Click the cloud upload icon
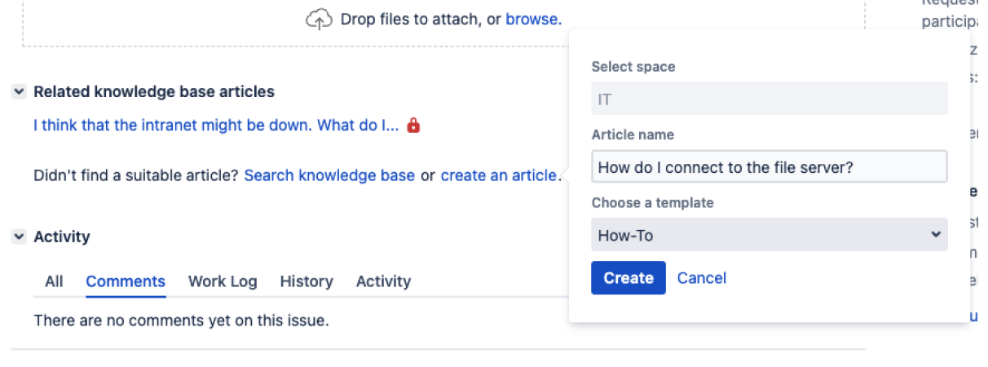 [x=320, y=19]
